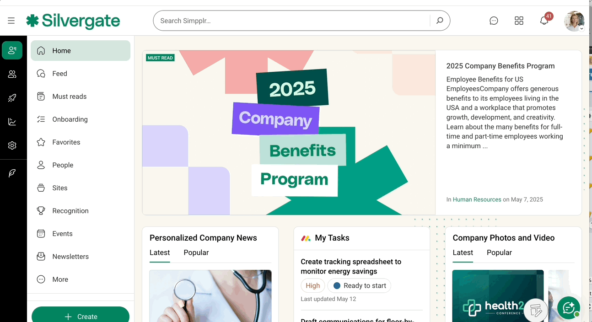592x322 pixels.
Task: Open the Human Resources site link
Action: click(x=477, y=199)
